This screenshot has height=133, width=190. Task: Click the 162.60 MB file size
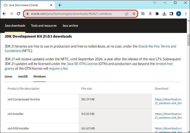coord(88,128)
